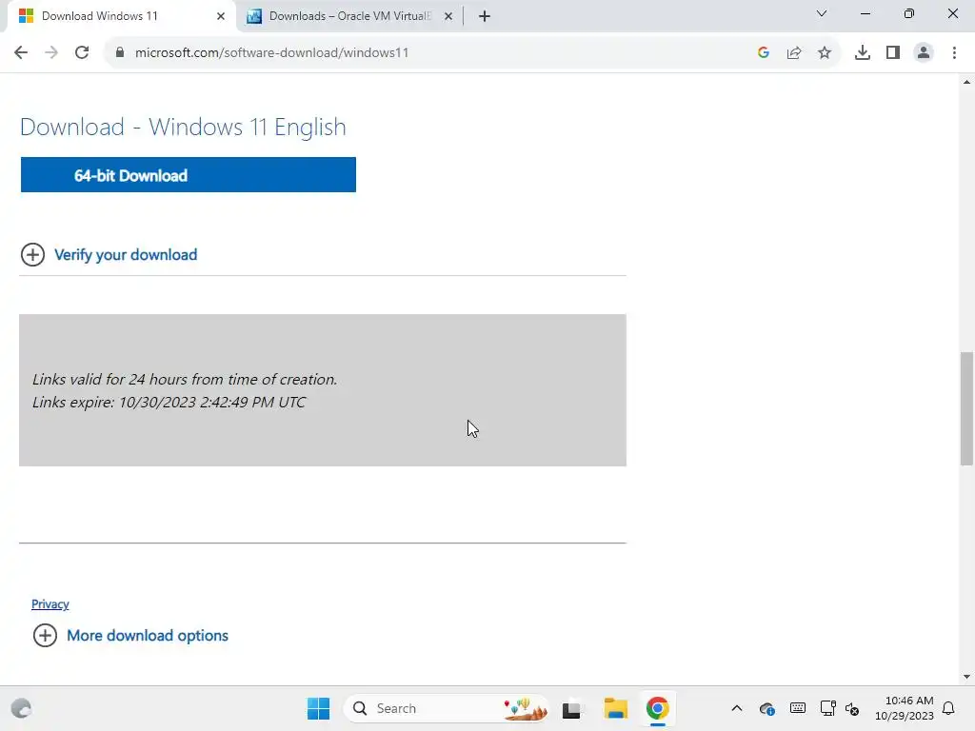Click the scrollbar down arrow
Viewport: 975px width, 731px height.
click(x=966, y=677)
